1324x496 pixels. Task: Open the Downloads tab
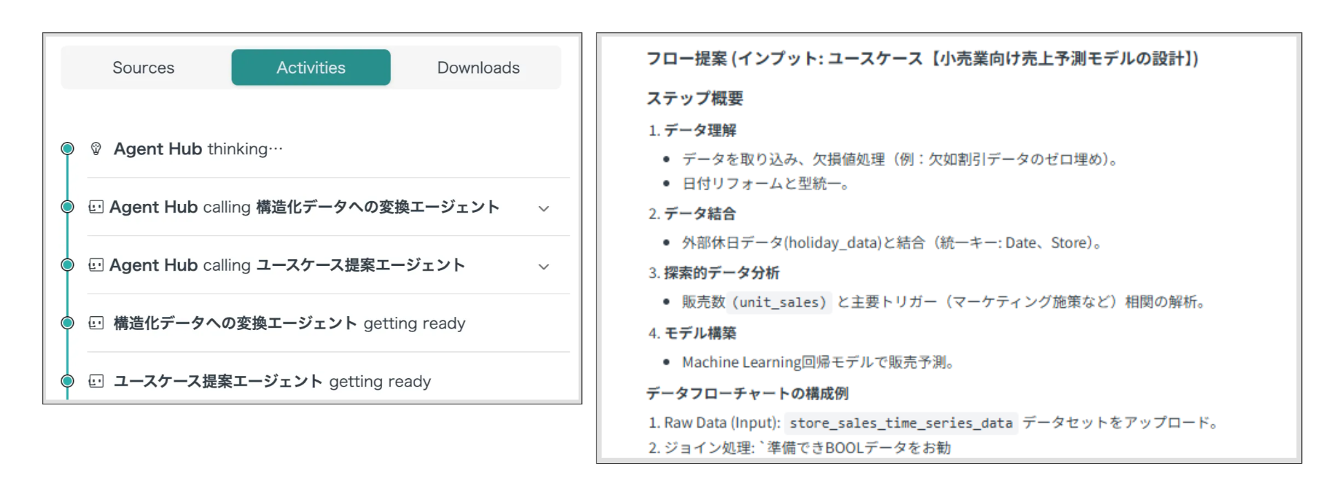click(x=478, y=68)
